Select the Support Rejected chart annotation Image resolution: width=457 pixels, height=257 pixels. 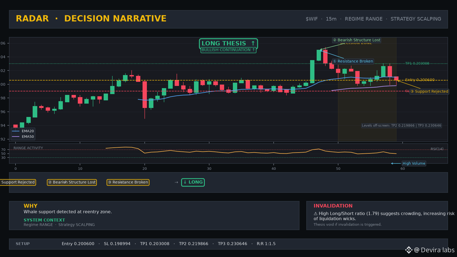click(x=429, y=91)
